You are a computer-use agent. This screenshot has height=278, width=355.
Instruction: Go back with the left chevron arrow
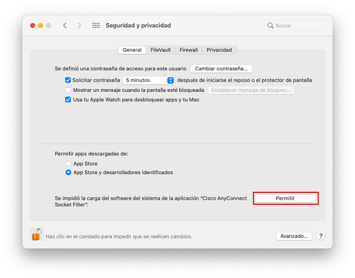click(65, 26)
